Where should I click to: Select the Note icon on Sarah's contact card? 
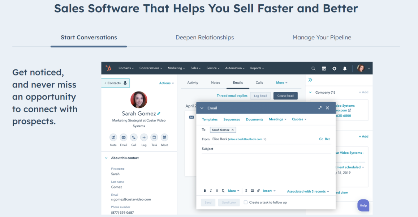113,137
